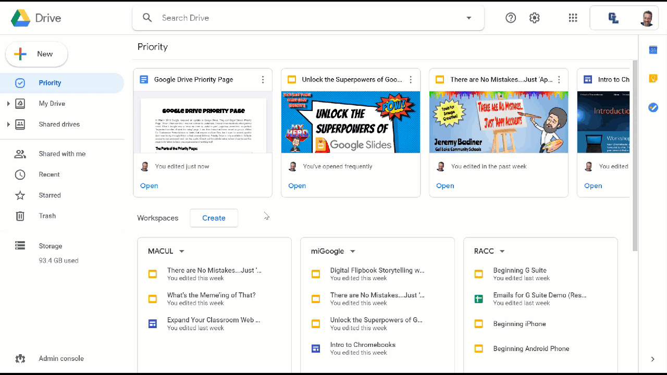
Task: Open Unlock the Superpowers file in miGoogle
Action: (x=377, y=324)
